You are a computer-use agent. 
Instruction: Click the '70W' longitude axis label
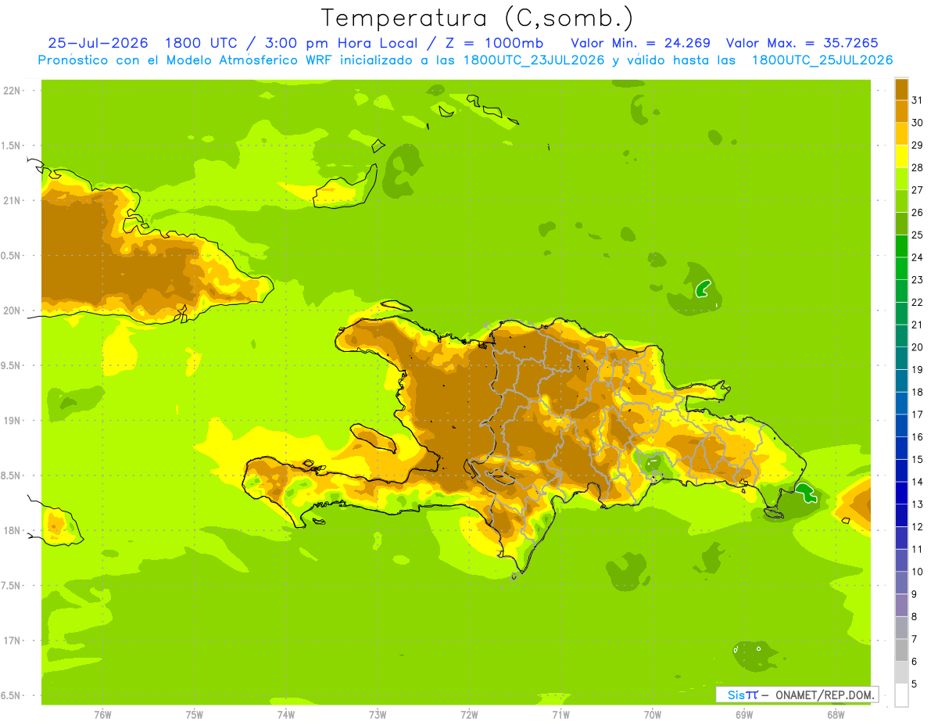tap(653, 714)
